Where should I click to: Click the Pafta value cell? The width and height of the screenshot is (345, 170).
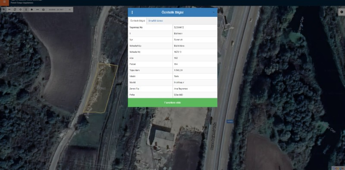(195, 95)
